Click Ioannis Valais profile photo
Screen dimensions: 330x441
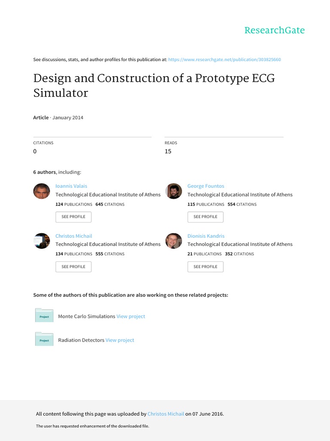click(42, 191)
